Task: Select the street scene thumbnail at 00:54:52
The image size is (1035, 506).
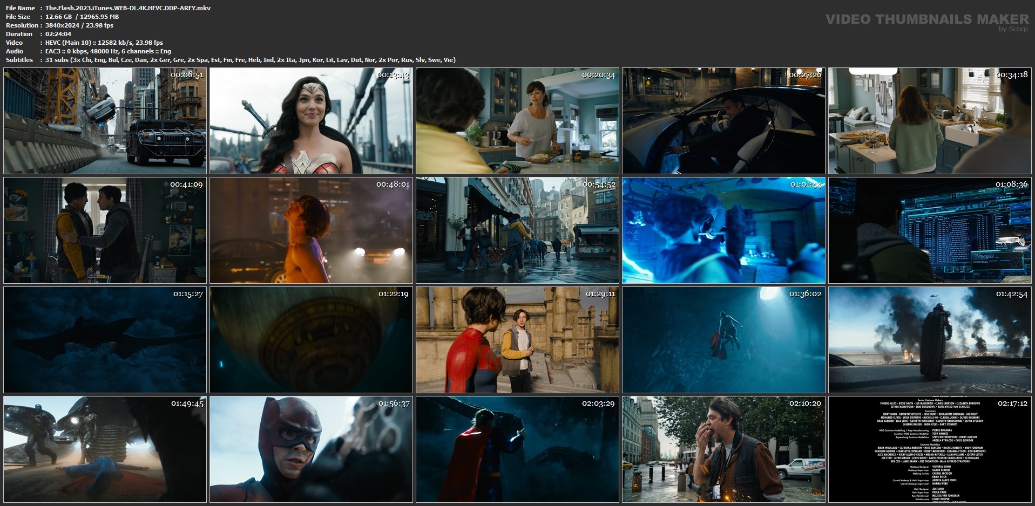Action: pos(517,230)
